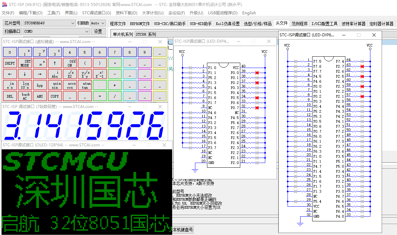The image size is (397, 235).
Task: Click the x! factorial key
Action: pos(99,74)
